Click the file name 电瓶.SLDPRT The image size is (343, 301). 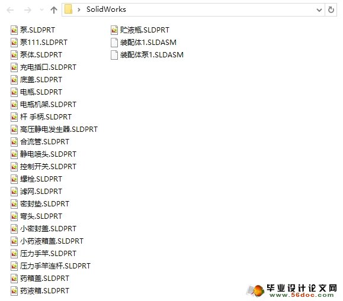[x=41, y=92]
